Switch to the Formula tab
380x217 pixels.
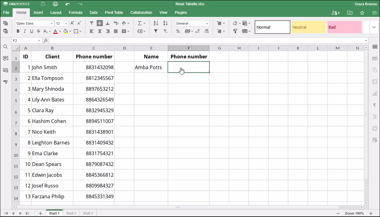pos(75,13)
